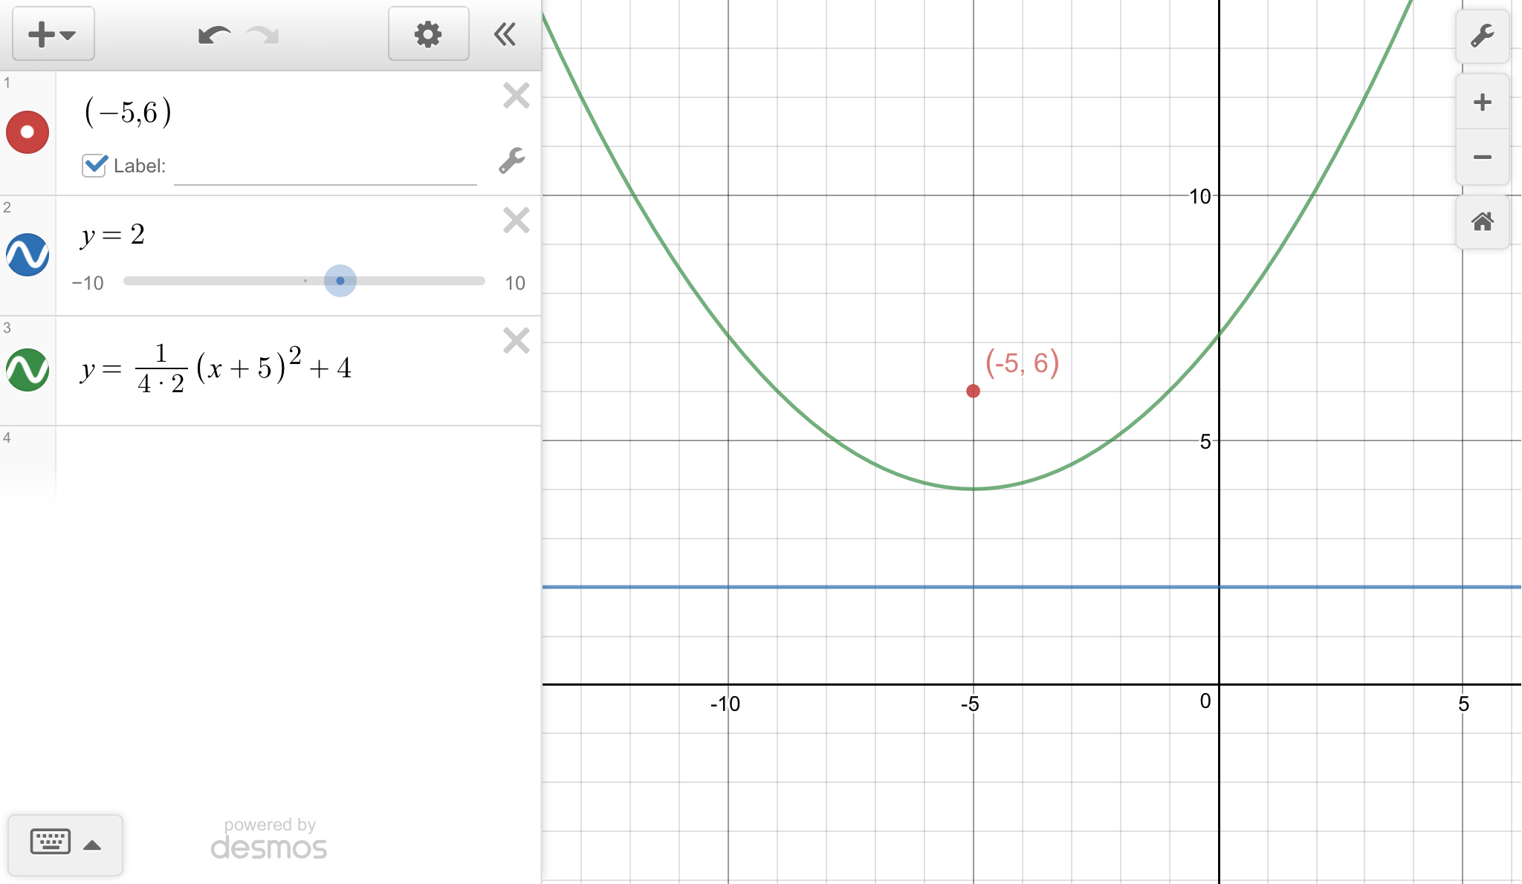Delete the (-5,6) point expression
This screenshot has height=884, width=1522.
pyautogui.click(x=516, y=96)
